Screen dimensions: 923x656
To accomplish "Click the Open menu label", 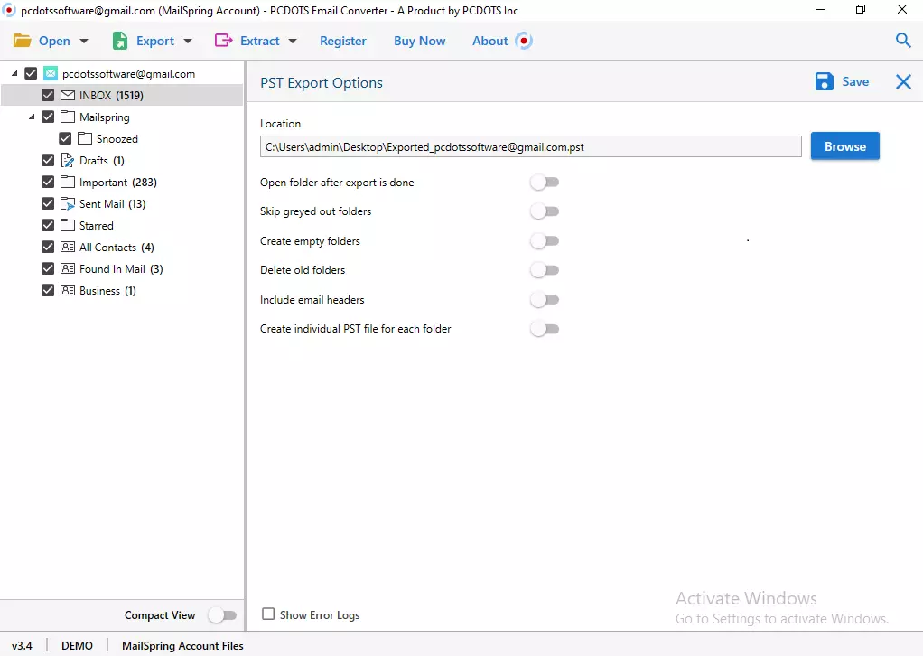I will coord(54,42).
